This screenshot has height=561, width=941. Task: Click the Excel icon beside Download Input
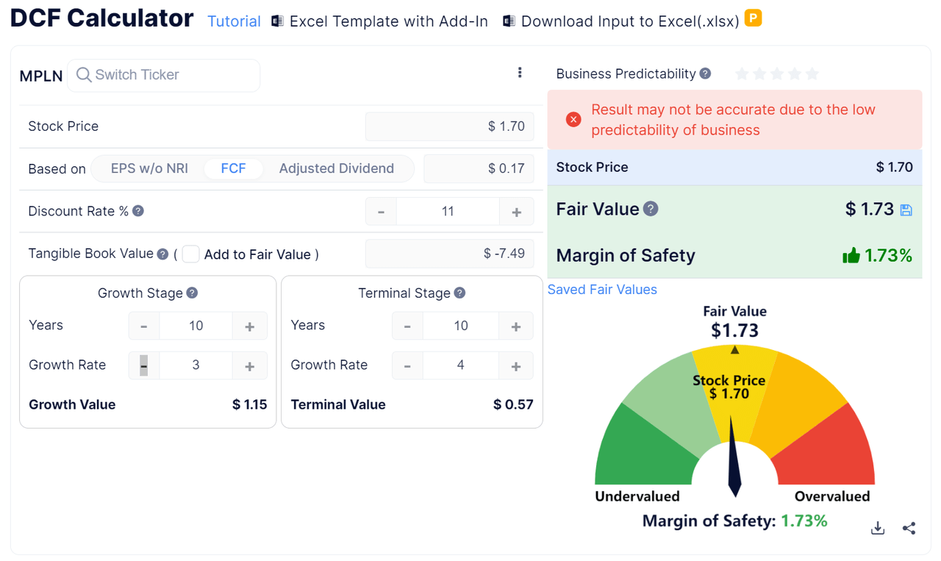click(x=509, y=21)
